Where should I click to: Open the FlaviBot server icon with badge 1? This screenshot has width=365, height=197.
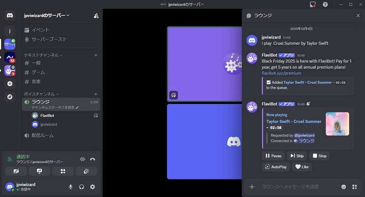coord(10,70)
